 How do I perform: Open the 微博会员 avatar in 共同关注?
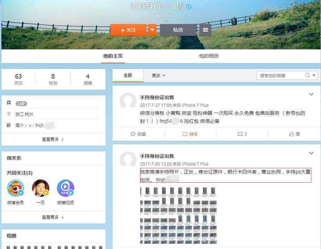[16, 188]
